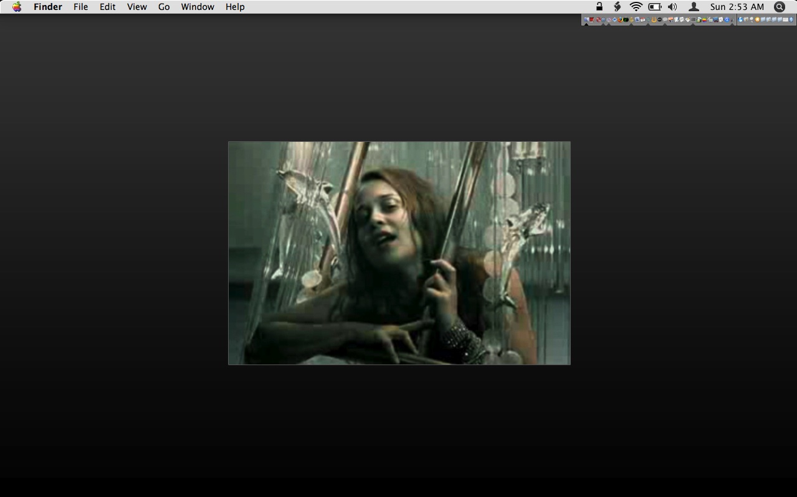Open Finder in the mini Dock

click(586, 20)
